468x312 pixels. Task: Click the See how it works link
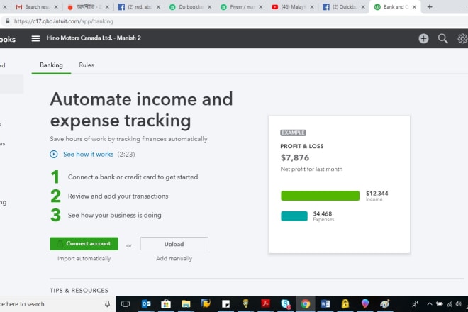(x=89, y=155)
